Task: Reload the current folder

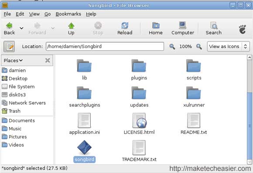Action: [125, 28]
